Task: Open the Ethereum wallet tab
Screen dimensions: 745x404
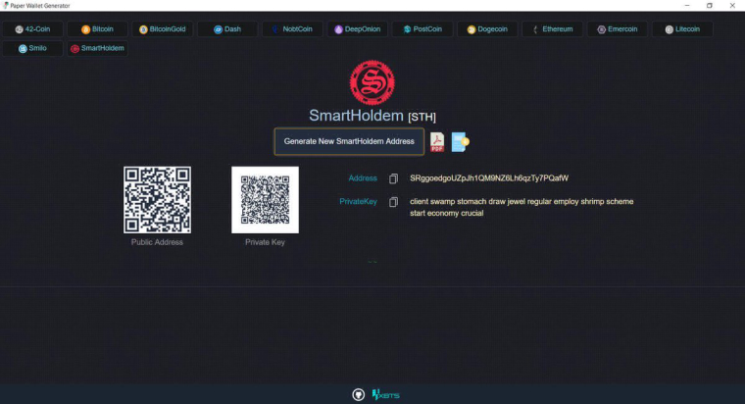Action: 553,29
